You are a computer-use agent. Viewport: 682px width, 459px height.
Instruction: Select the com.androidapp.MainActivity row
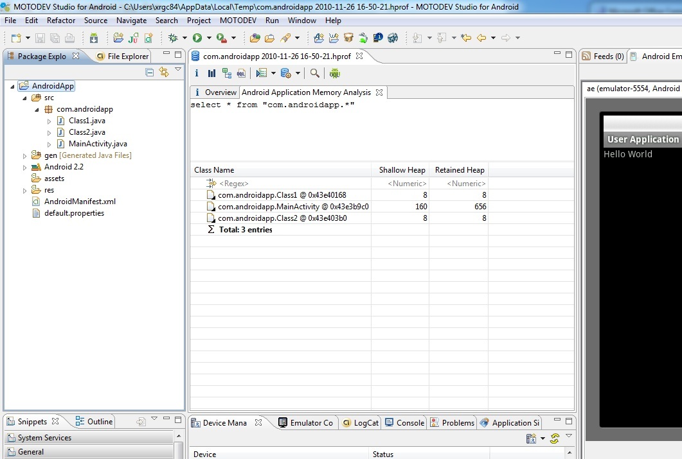339,207
